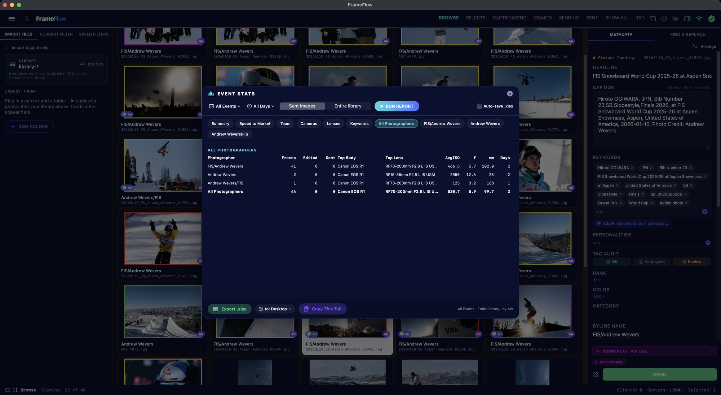The image size is (721, 395).
Task: Click the Arrange sort arrows icon
Action: click(695, 47)
